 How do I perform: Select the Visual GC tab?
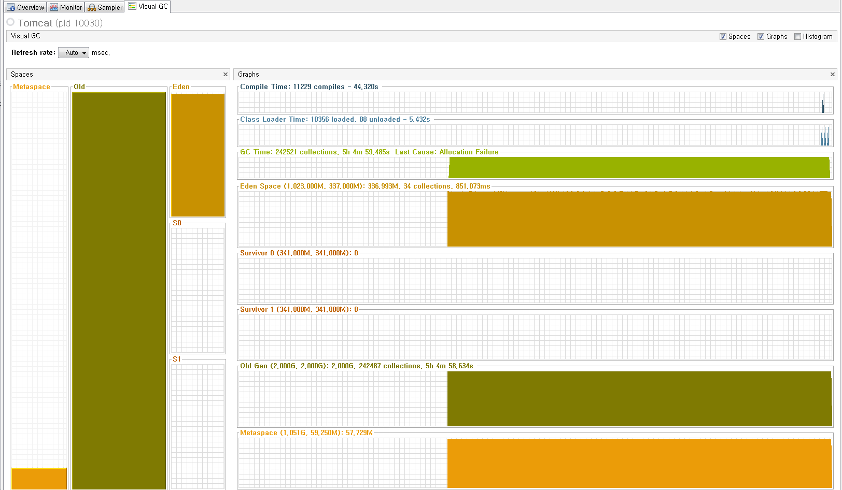(148, 6)
